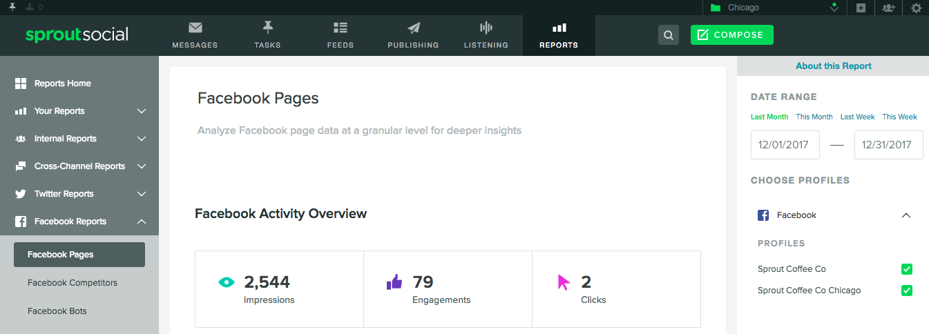The height and width of the screenshot is (334, 929).
Task: Expand Internal Reports chevron
Action: (x=142, y=139)
